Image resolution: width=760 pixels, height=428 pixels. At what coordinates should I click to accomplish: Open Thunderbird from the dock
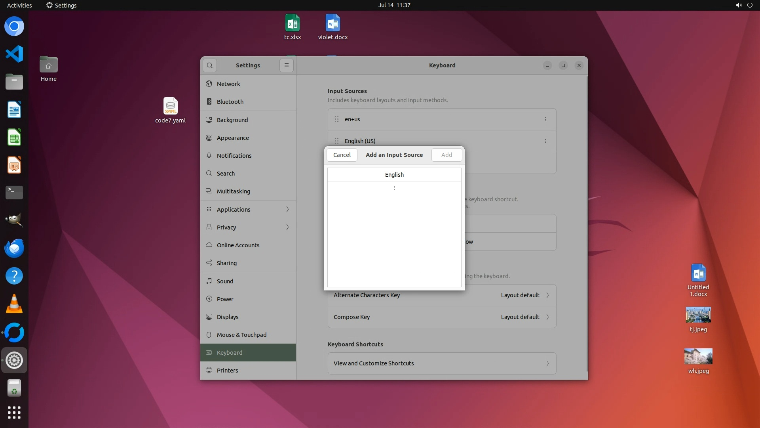tap(14, 248)
